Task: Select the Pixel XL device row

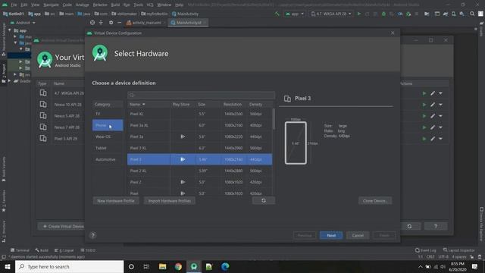Action: tap(200, 114)
